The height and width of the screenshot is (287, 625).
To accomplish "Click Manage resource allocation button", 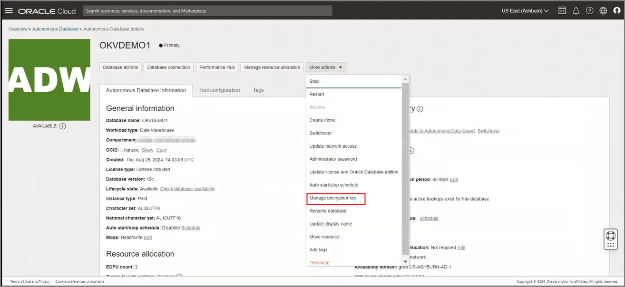I will 272,67.
